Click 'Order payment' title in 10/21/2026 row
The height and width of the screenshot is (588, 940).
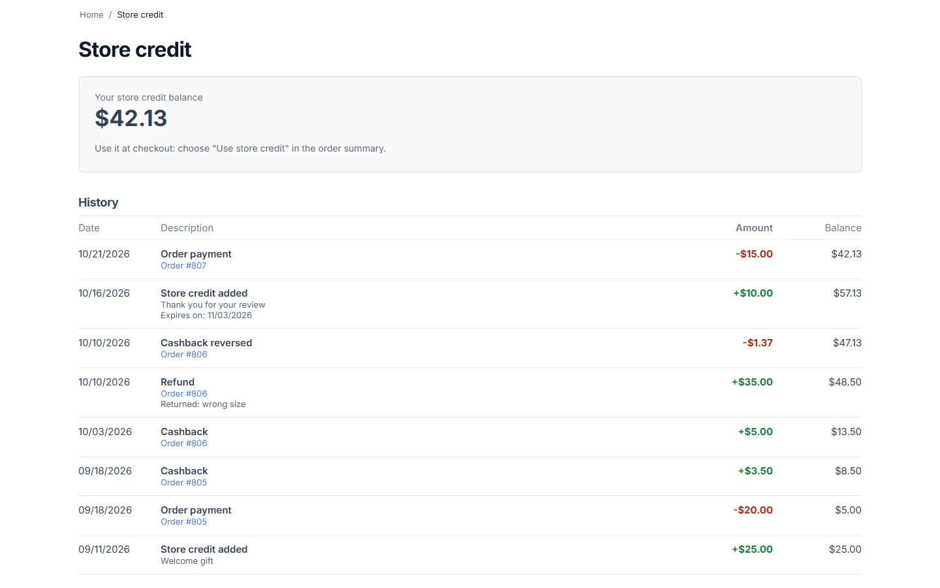(196, 254)
